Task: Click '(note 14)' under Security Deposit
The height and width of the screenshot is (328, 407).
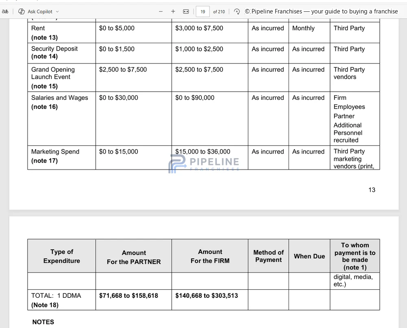Action: 44,56
